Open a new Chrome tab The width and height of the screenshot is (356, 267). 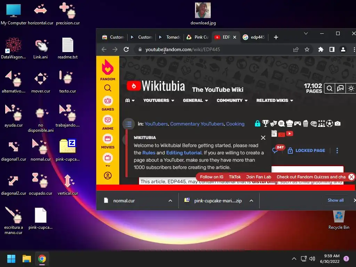276,37
